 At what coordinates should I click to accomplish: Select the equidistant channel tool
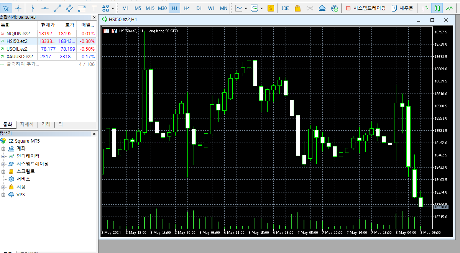[x=69, y=8]
